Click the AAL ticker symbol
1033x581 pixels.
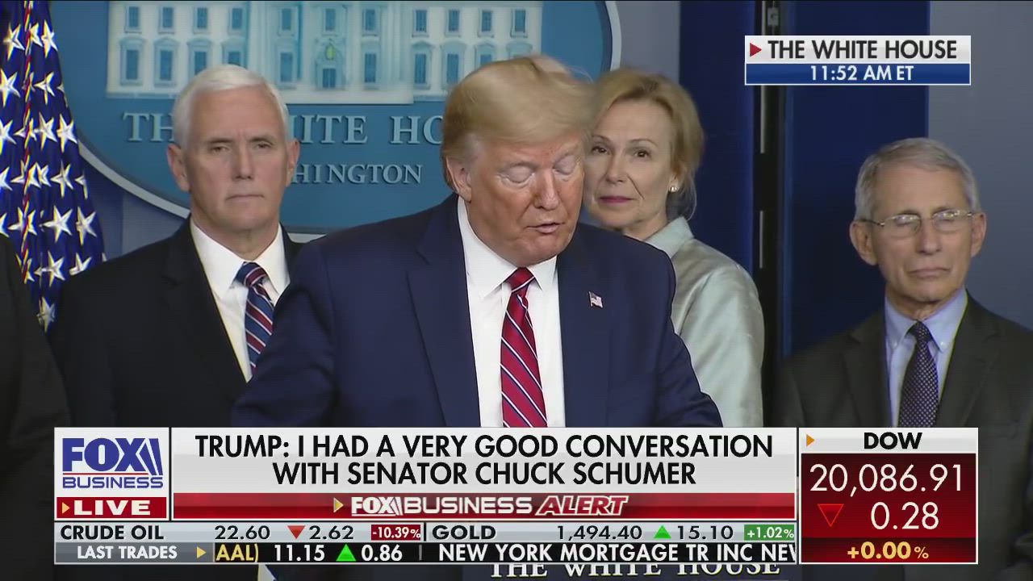pyautogui.click(x=236, y=554)
